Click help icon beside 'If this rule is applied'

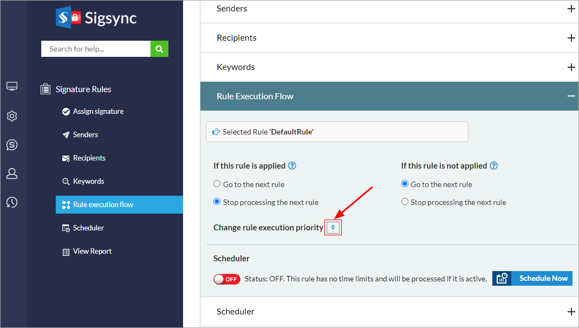(x=292, y=166)
